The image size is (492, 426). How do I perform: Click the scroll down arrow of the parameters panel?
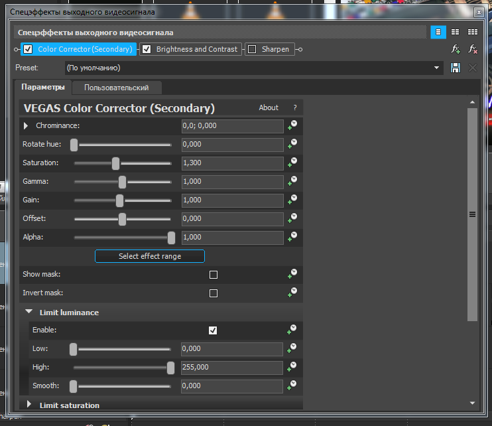pyautogui.click(x=472, y=403)
